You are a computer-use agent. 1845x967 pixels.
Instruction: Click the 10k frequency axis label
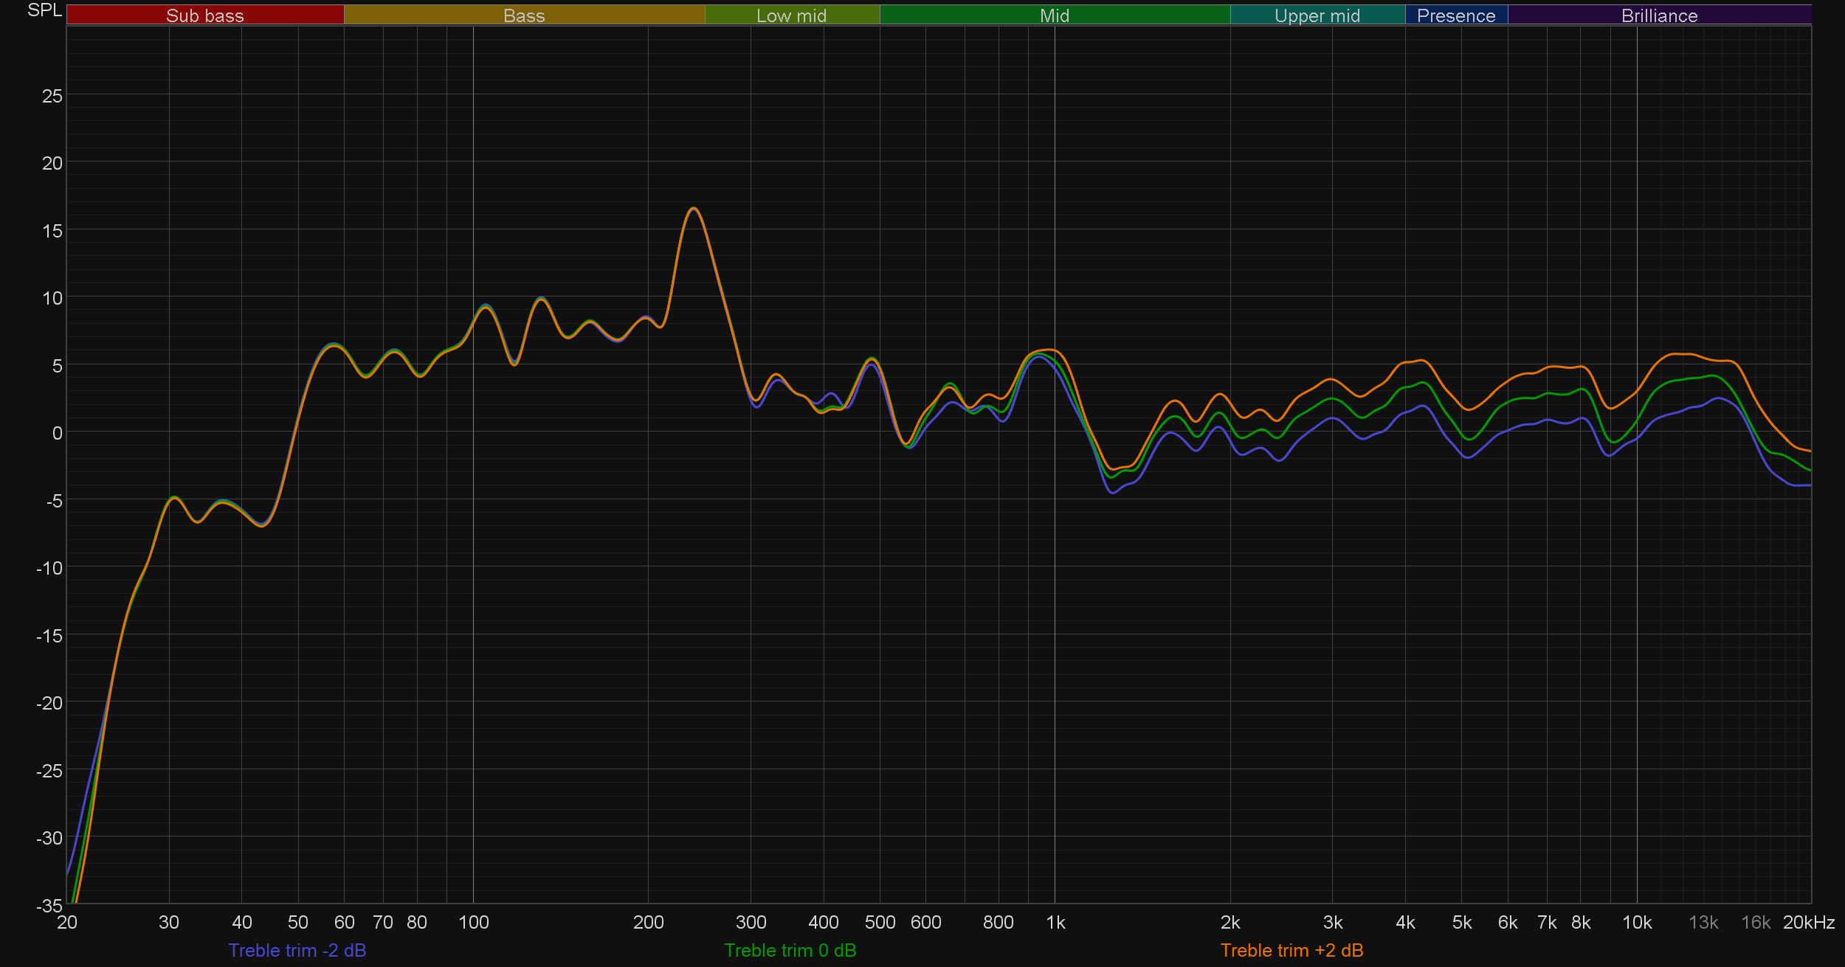point(1636,922)
